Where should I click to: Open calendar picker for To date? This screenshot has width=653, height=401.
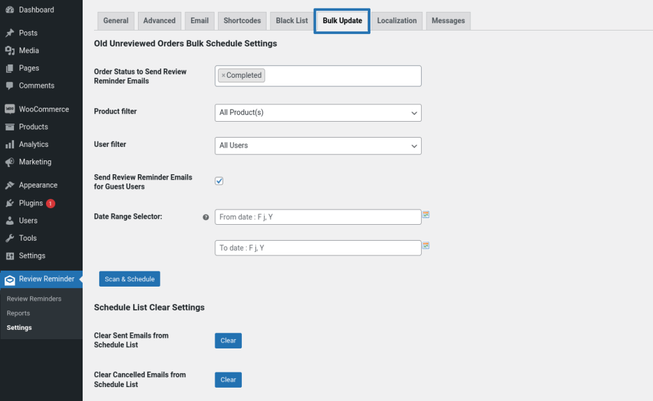point(426,245)
